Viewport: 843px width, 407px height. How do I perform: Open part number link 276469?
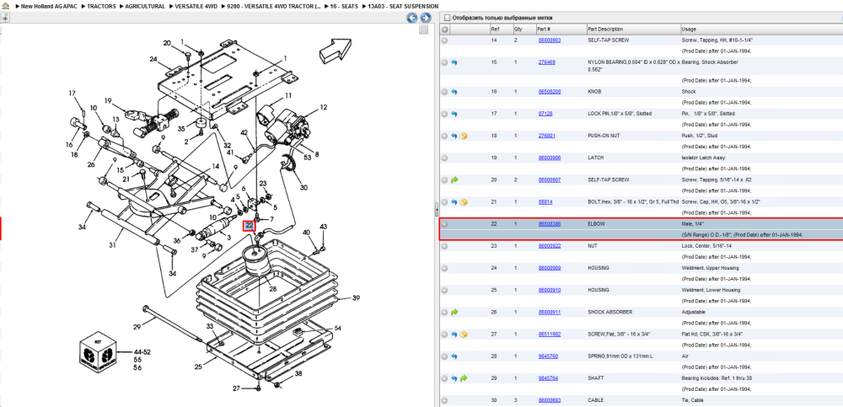[547, 62]
